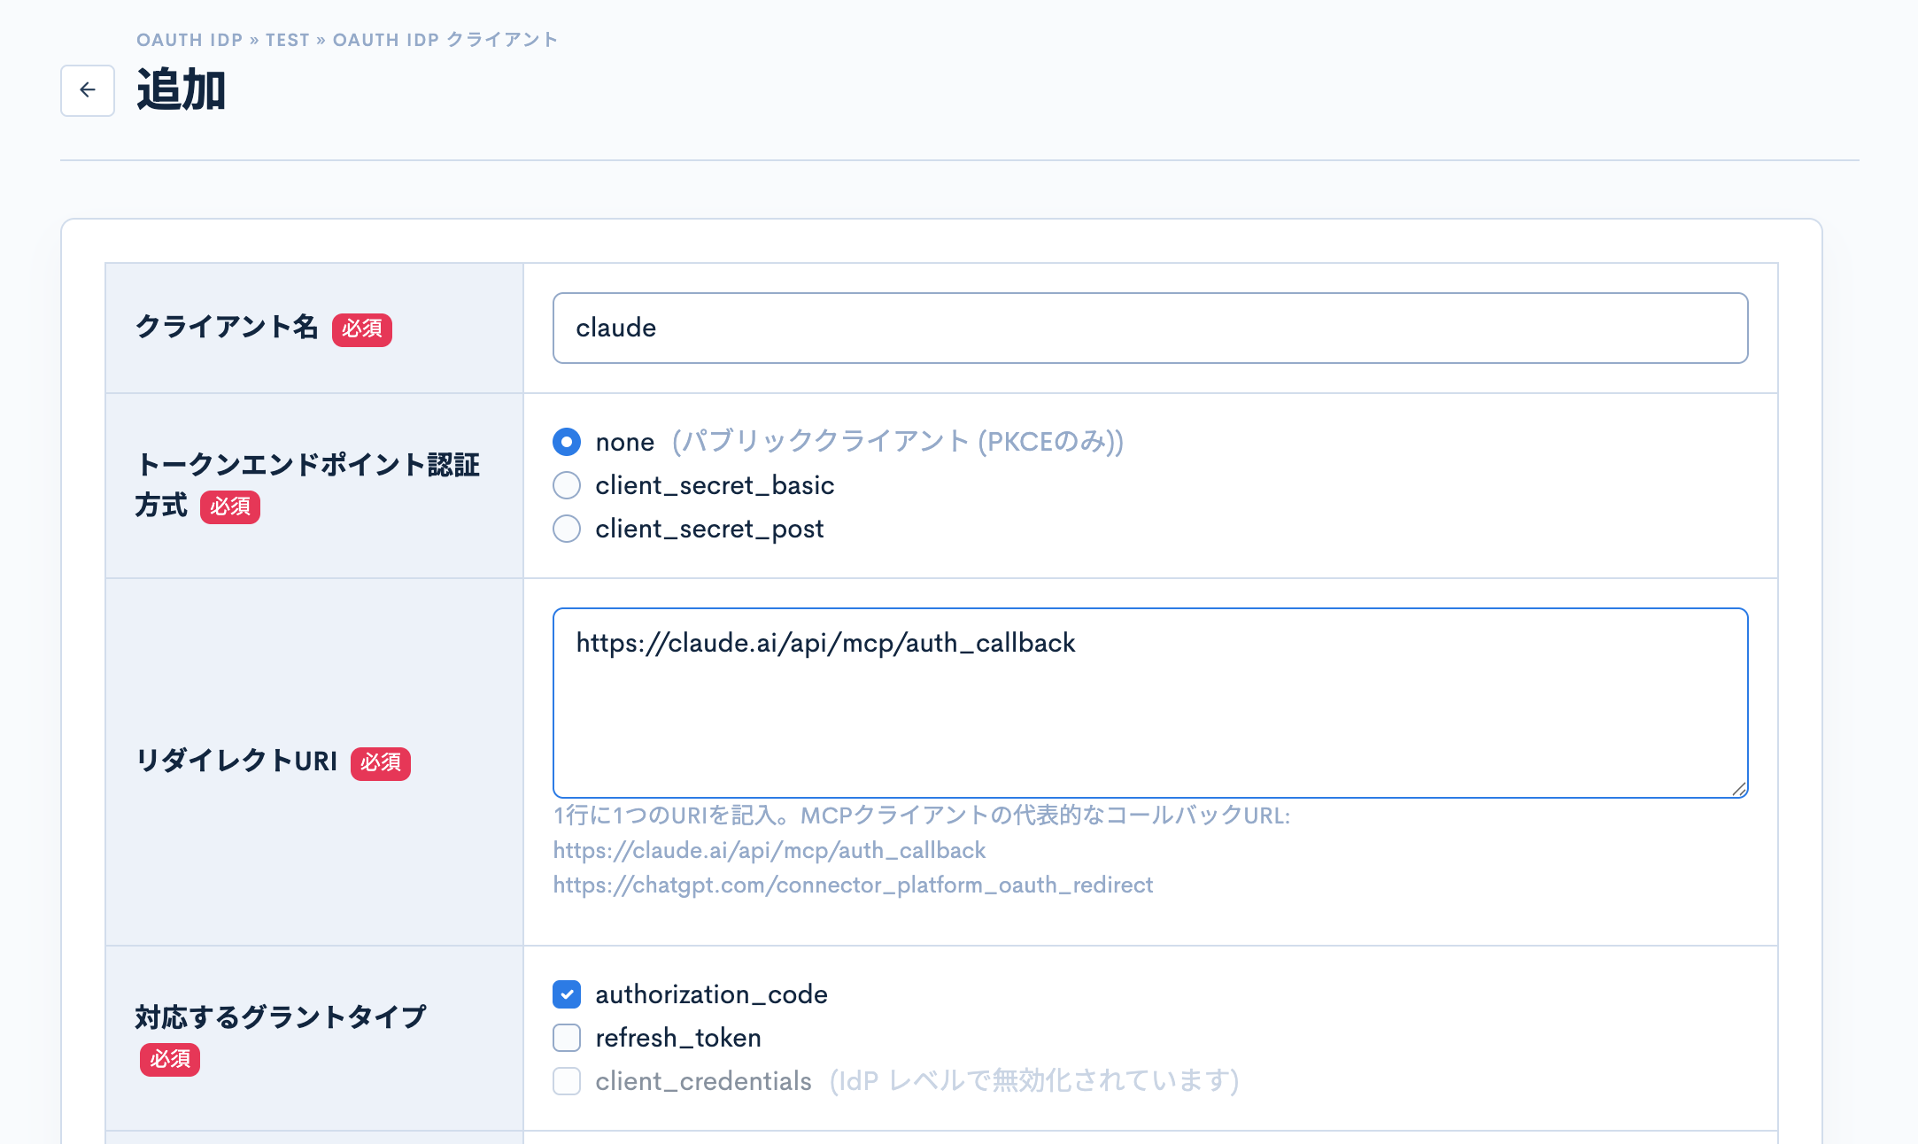Click the 追加 page heading

click(x=182, y=90)
